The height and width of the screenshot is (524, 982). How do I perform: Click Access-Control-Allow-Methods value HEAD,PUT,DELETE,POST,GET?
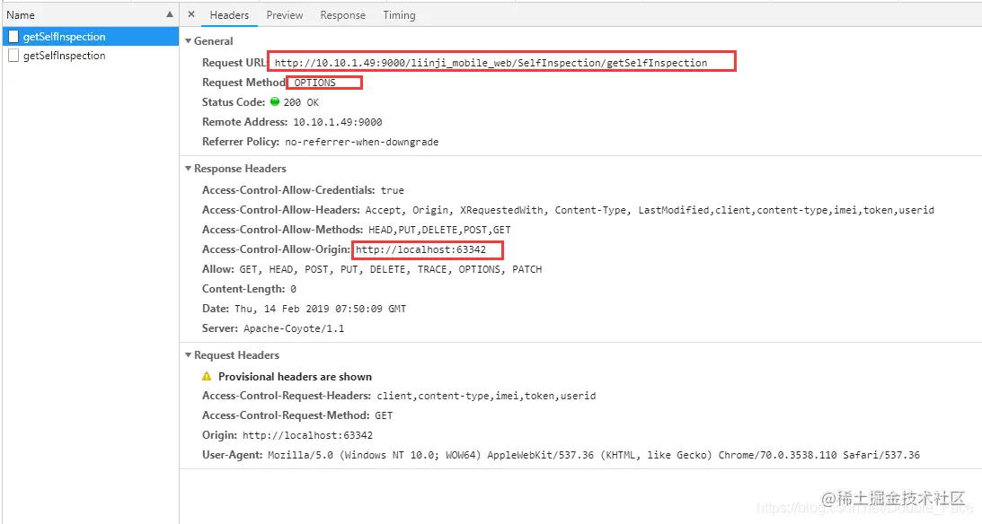[x=439, y=230]
